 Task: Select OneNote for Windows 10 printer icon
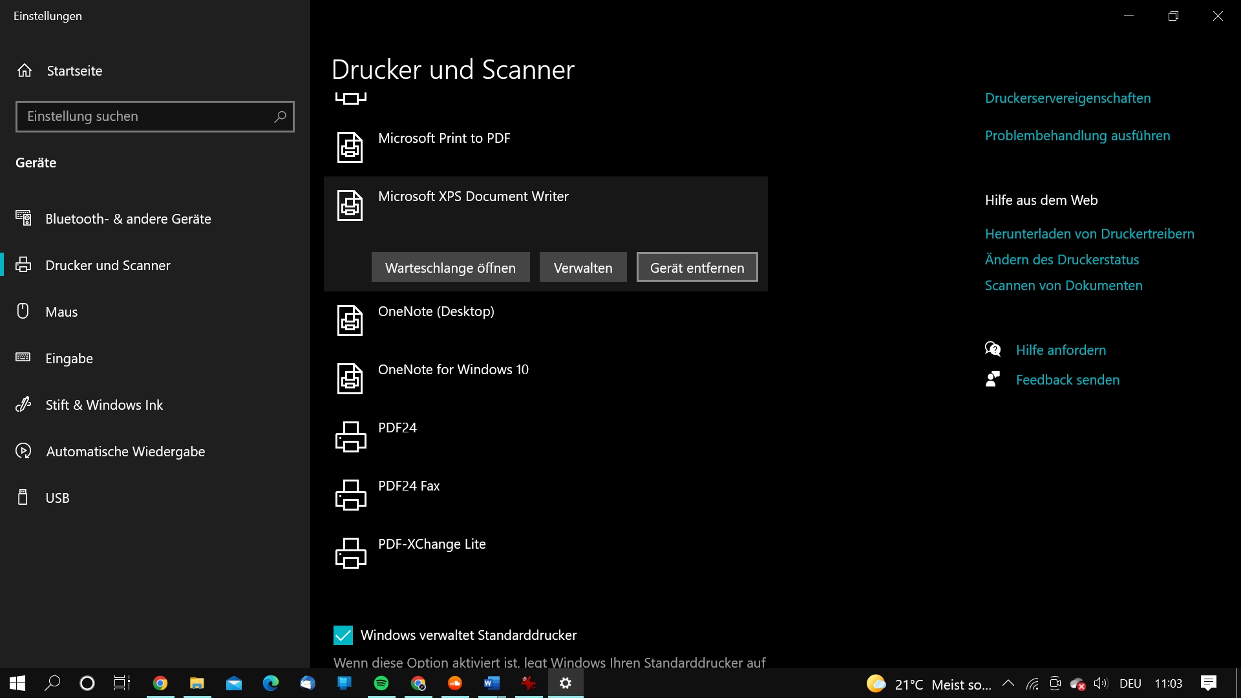tap(350, 378)
